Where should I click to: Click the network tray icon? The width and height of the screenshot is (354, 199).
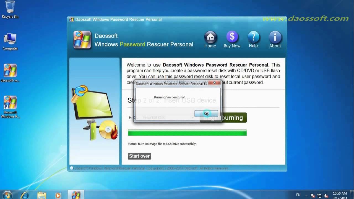320,195
